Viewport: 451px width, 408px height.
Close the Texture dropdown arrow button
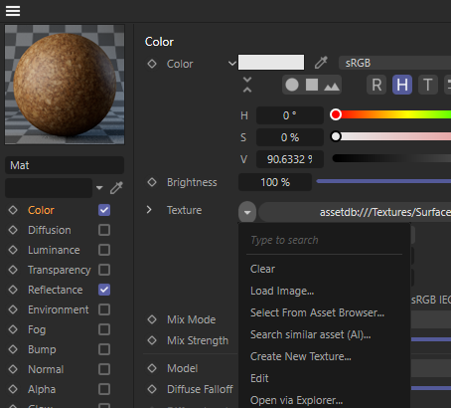pyautogui.click(x=247, y=212)
